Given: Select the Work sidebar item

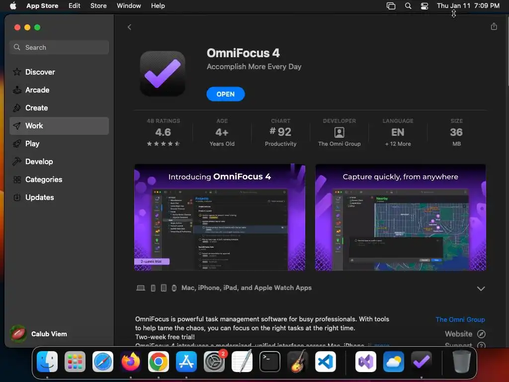Looking at the screenshot, I should point(59,126).
